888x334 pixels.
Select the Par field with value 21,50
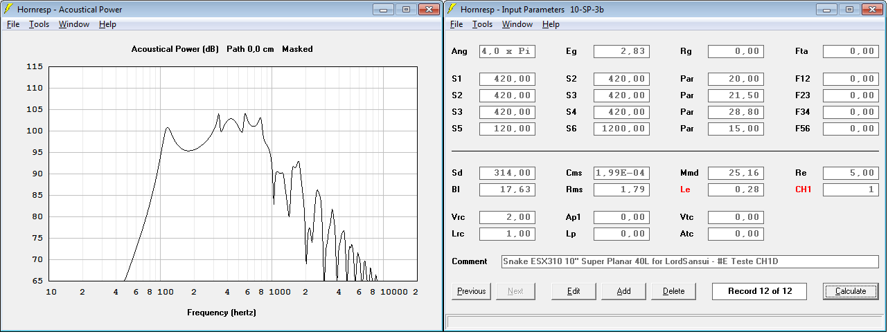click(x=736, y=95)
